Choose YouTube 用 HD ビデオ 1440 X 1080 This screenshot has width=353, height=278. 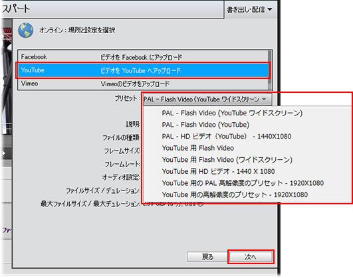[218, 171]
